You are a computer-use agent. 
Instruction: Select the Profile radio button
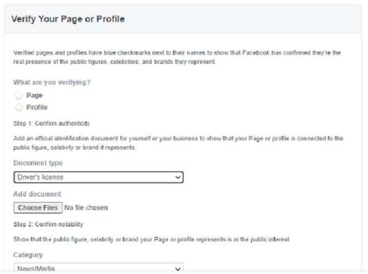point(19,107)
